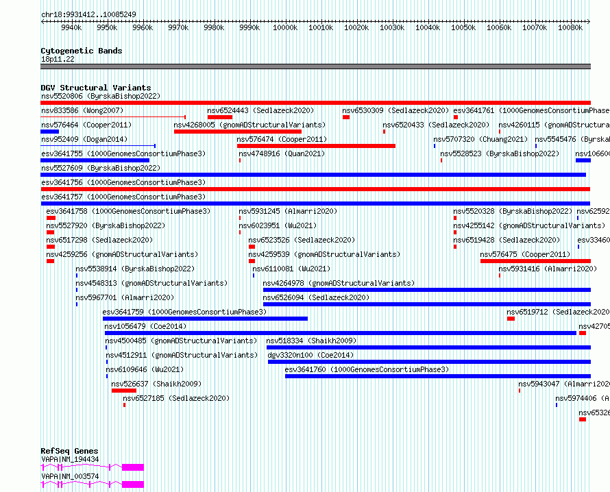610x492 pixels.
Task: Open nsv5931245 (Almarri2020) variant
Action: click(288, 211)
